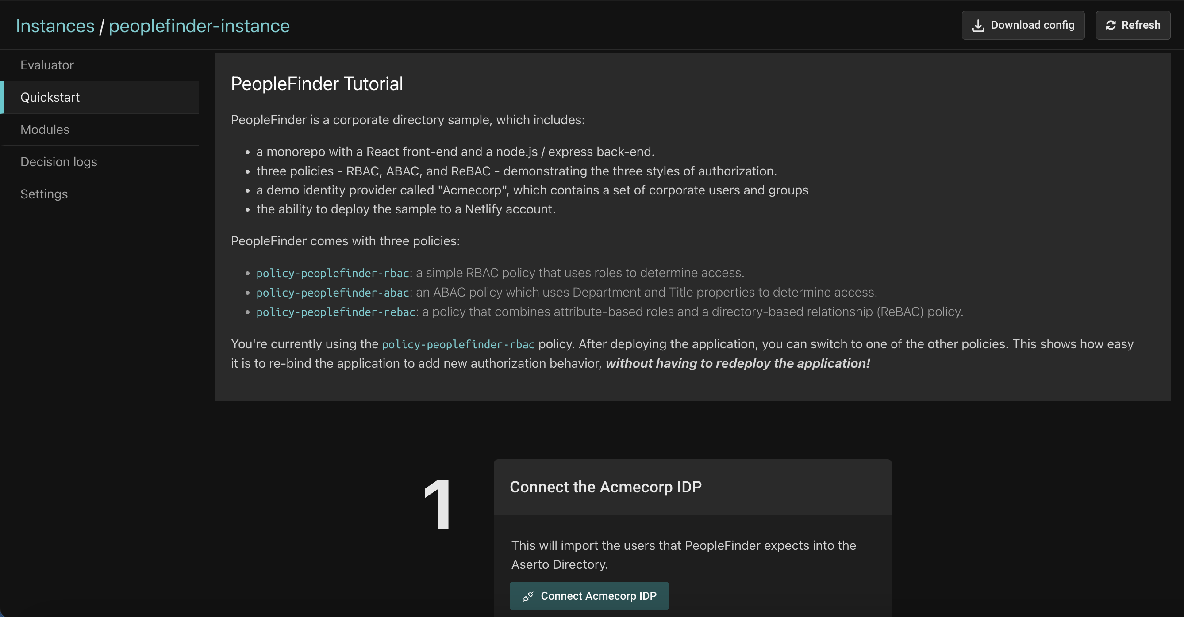This screenshot has width=1184, height=617.
Task: Open the policy-peoplefinder-rbac list link
Action: point(332,273)
